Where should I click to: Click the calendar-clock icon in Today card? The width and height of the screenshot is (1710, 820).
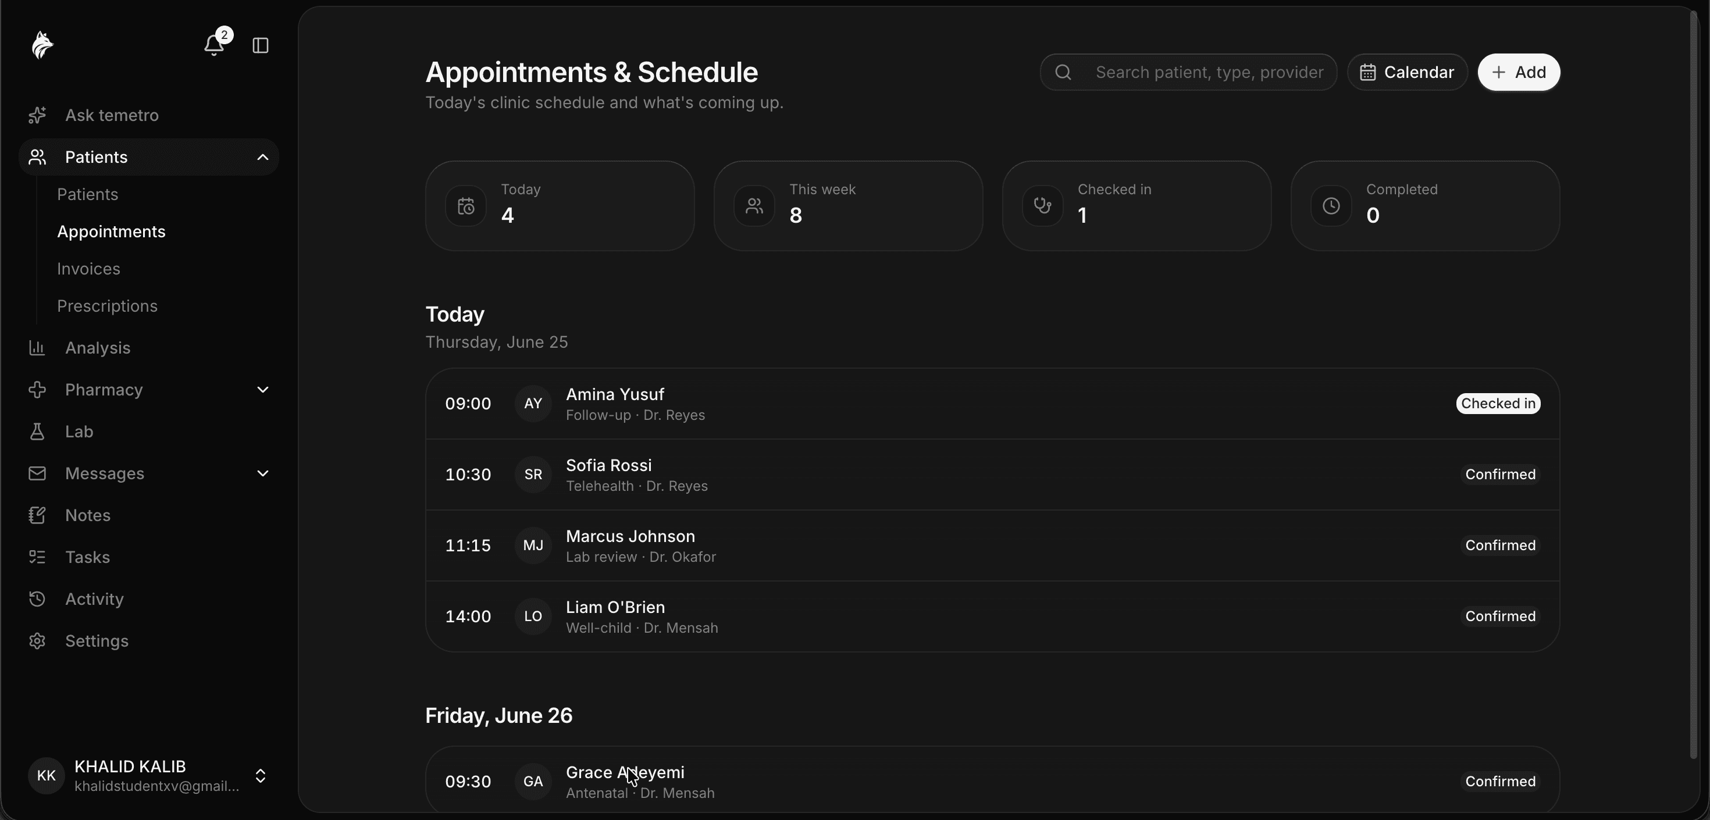[x=466, y=206]
